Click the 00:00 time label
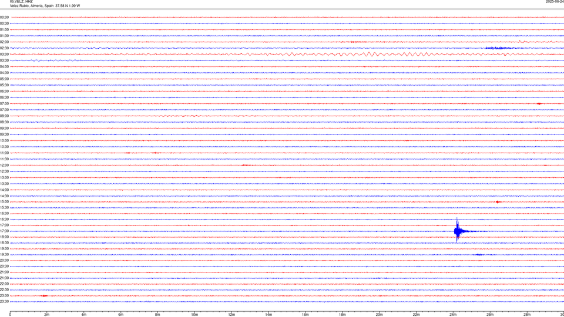 click(4, 17)
